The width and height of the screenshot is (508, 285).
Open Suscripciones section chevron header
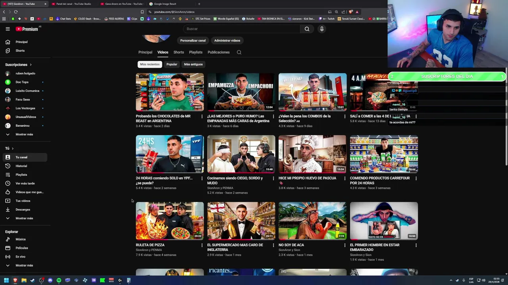(18, 65)
